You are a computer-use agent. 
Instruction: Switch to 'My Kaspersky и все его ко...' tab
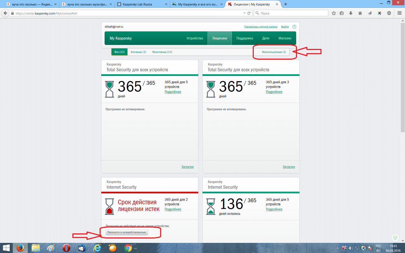[x=197, y=4]
